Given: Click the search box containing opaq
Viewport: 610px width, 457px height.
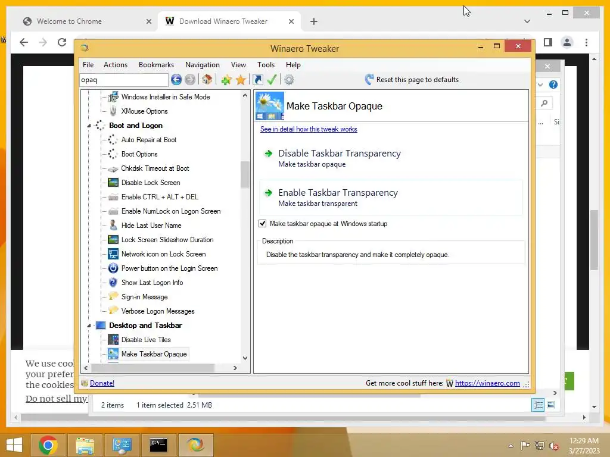Looking at the screenshot, I should coord(124,80).
